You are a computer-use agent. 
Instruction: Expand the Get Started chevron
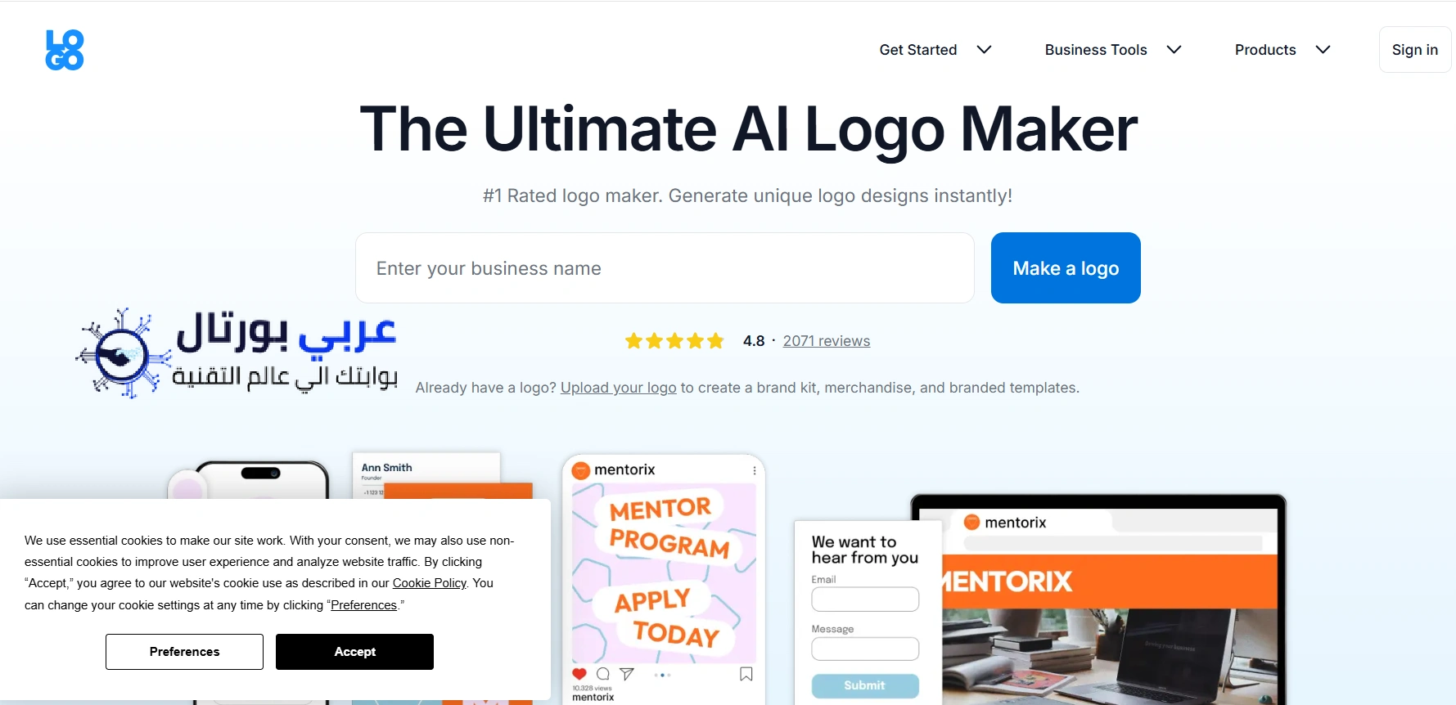point(985,50)
